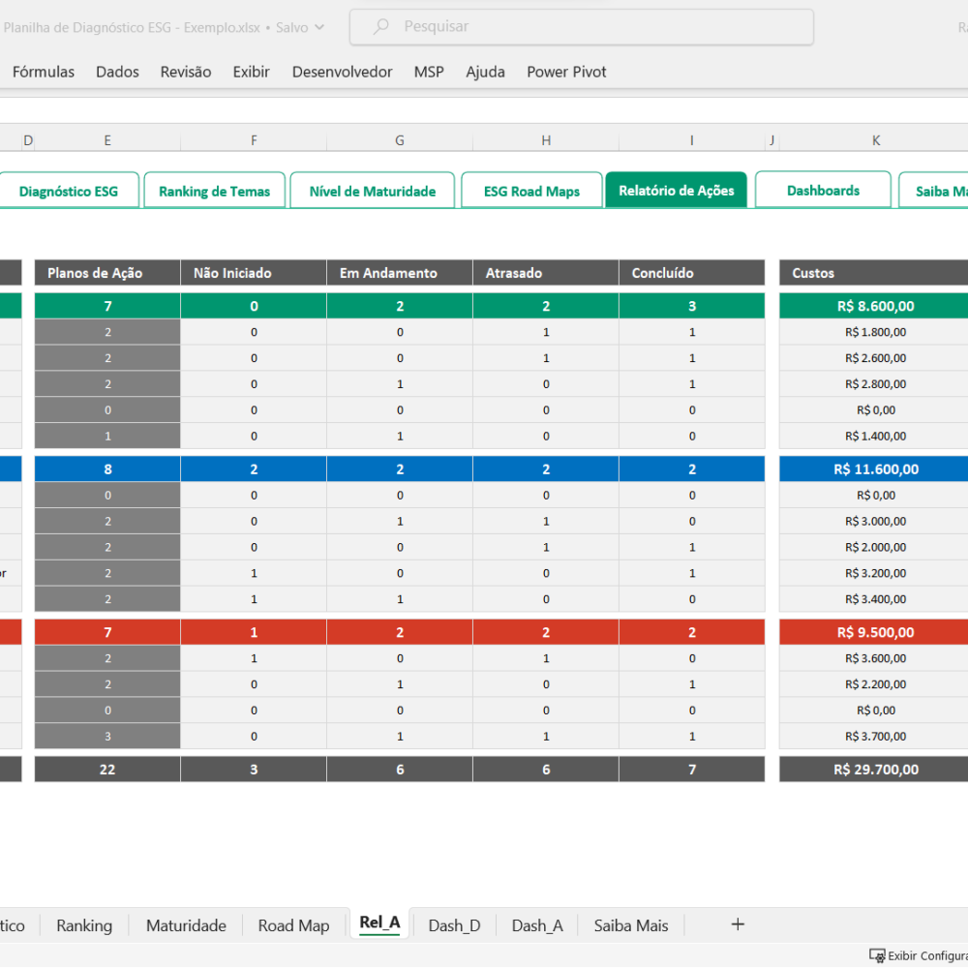Select the Dashboards navigation button

pyautogui.click(x=823, y=190)
